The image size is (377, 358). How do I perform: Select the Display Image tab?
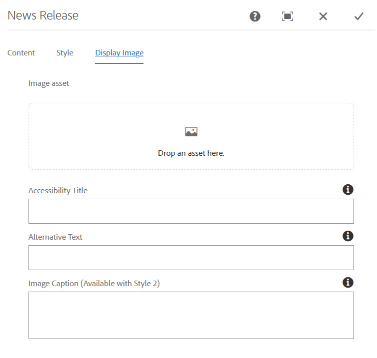pyautogui.click(x=119, y=53)
